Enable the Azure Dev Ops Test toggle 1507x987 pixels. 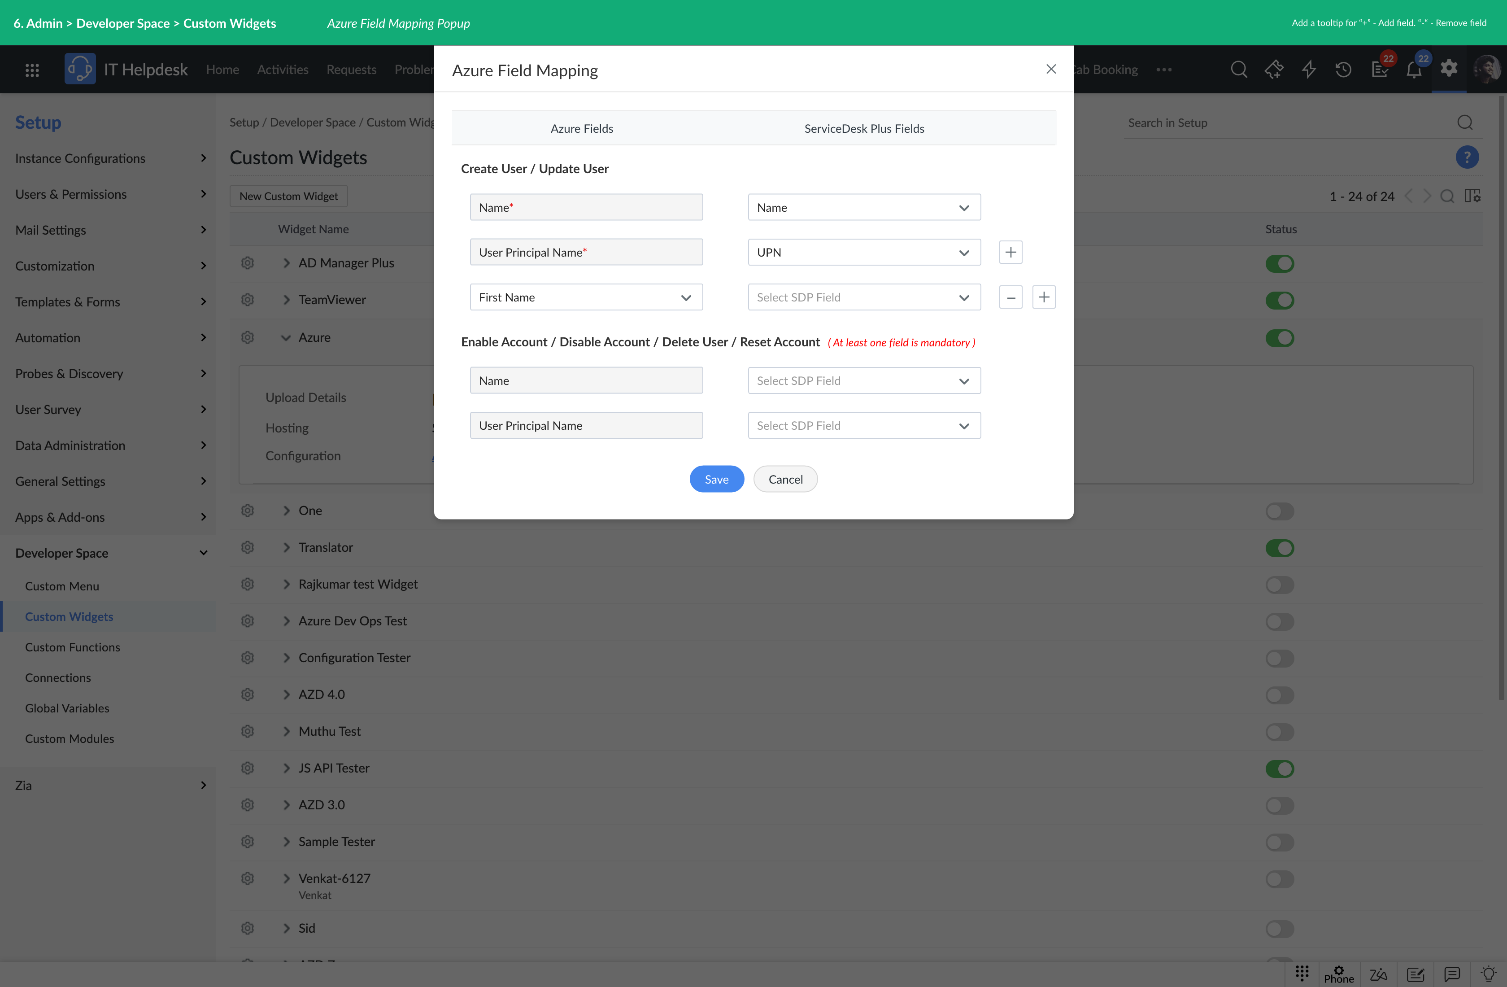(1279, 621)
